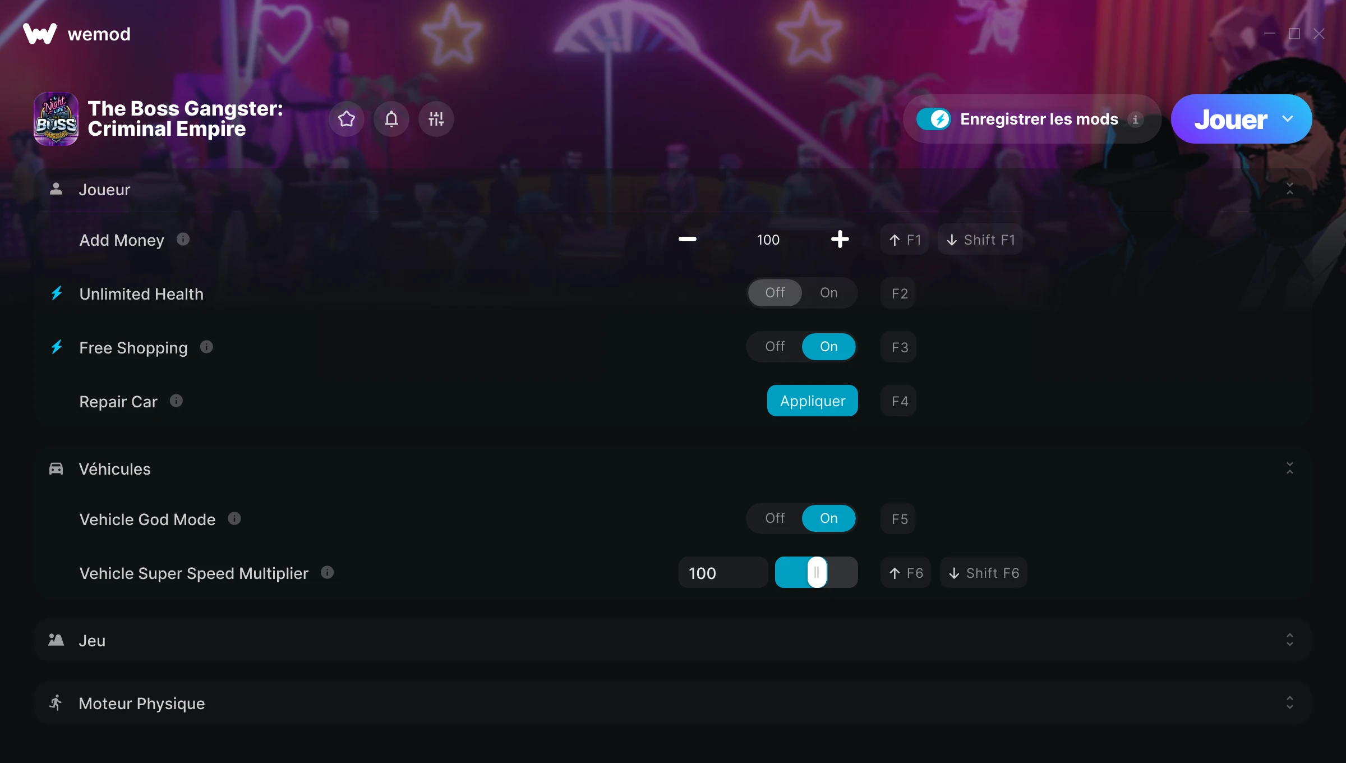The image size is (1346, 763).
Task: Disable Vehicle God Mode with Off
Action: 775,518
